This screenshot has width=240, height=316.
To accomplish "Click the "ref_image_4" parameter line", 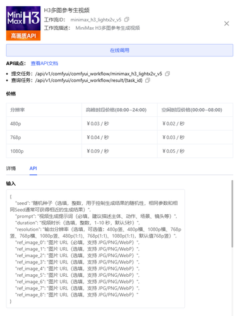I will (x=77, y=269).
